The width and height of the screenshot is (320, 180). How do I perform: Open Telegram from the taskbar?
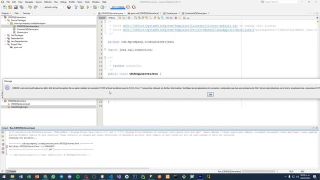(x=61, y=176)
